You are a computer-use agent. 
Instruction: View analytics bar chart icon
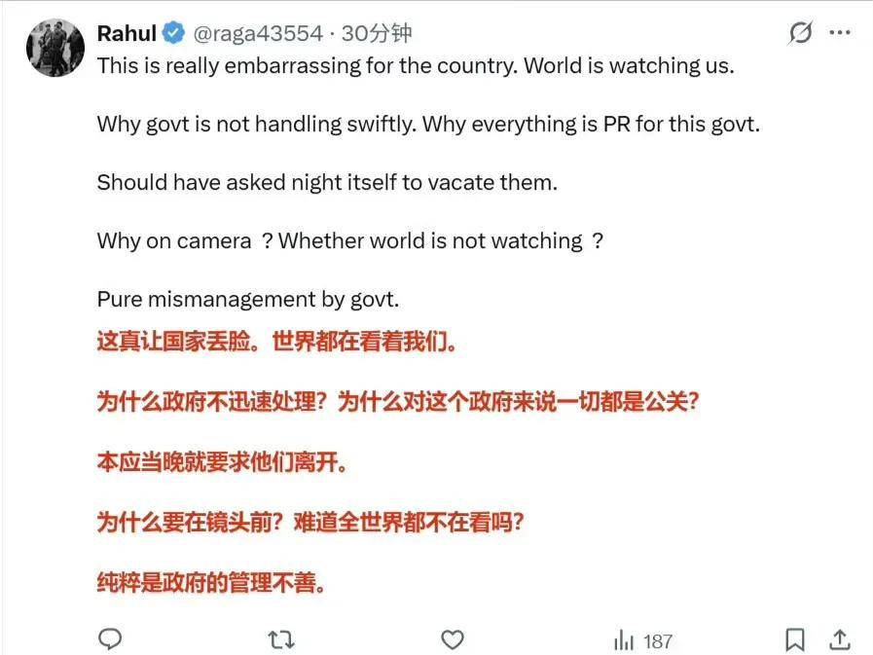pyautogui.click(x=624, y=640)
